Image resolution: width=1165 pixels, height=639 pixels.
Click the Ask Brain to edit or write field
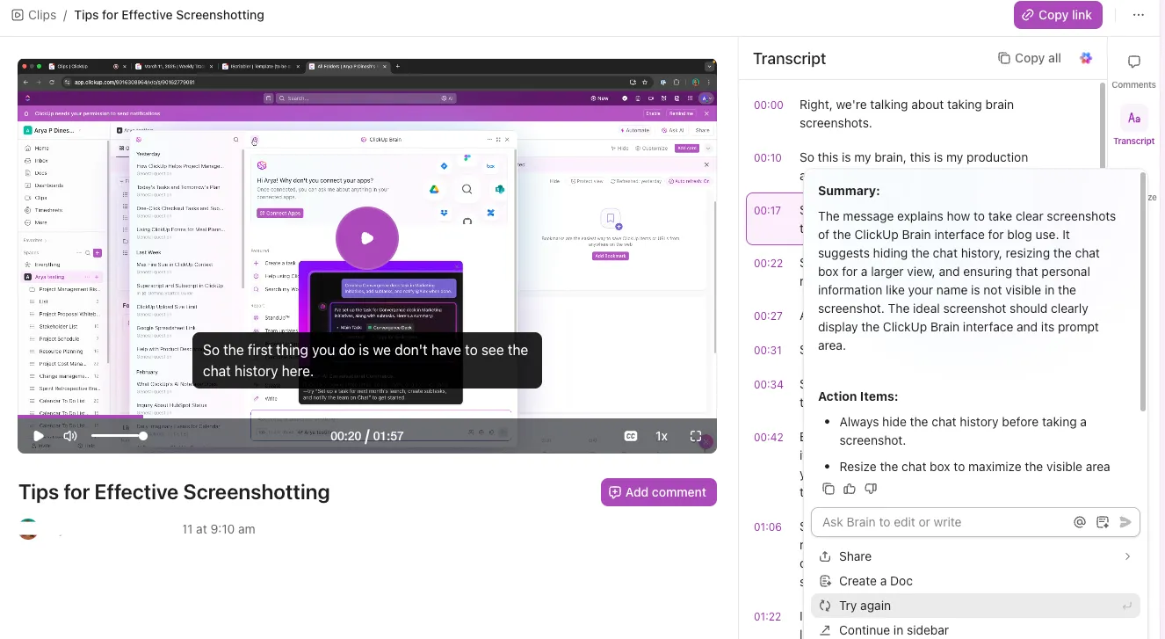point(940,522)
